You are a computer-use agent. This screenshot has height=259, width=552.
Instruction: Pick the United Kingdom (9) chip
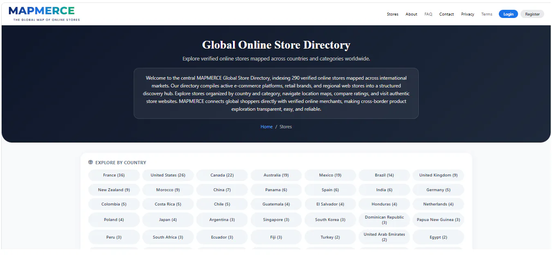tap(438, 175)
